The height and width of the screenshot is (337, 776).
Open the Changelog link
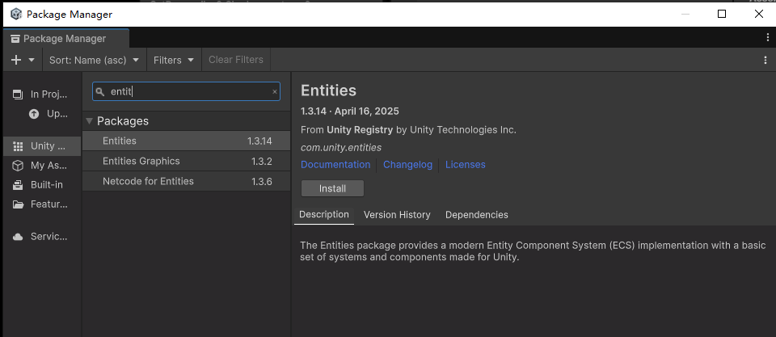[407, 165]
